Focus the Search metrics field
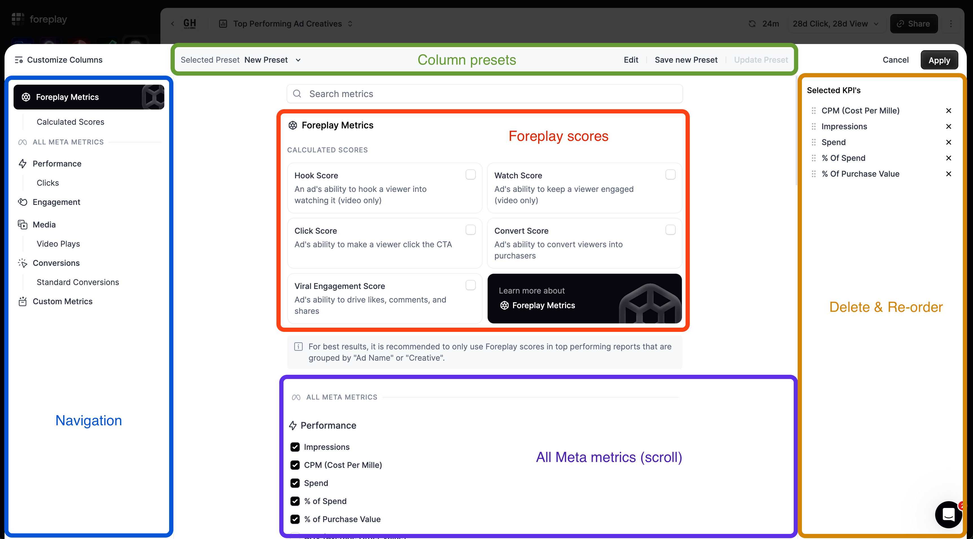973x539 pixels. click(x=485, y=94)
